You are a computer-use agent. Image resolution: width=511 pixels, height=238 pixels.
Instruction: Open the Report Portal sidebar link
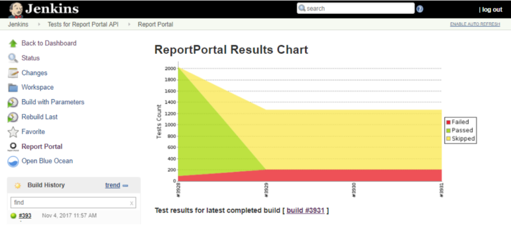[x=42, y=147]
